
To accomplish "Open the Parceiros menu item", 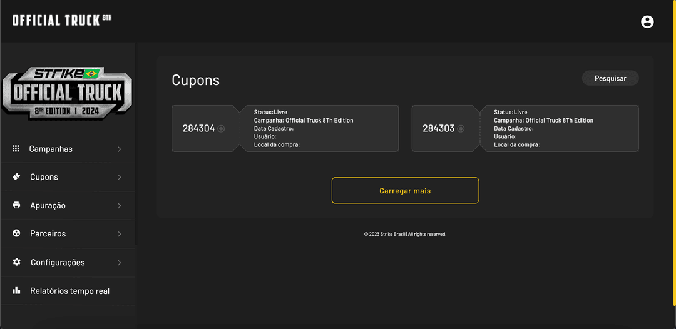I will (68, 234).
